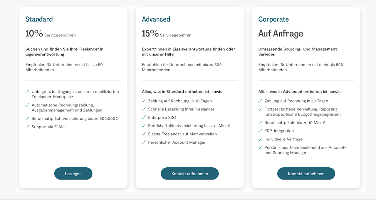Click the checkmark beside ERP-Integration
The image size is (376, 200).
click(260, 131)
